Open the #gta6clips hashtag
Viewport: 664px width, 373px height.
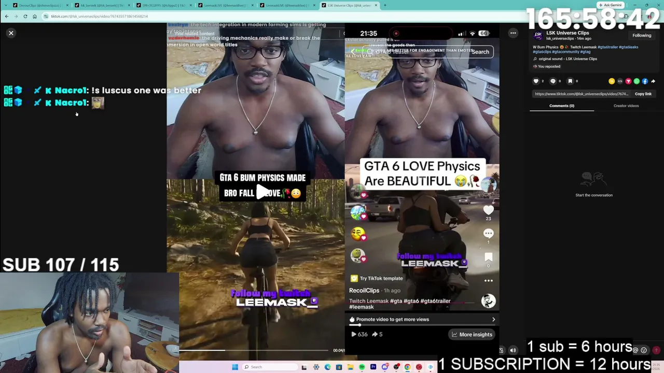click(542, 52)
